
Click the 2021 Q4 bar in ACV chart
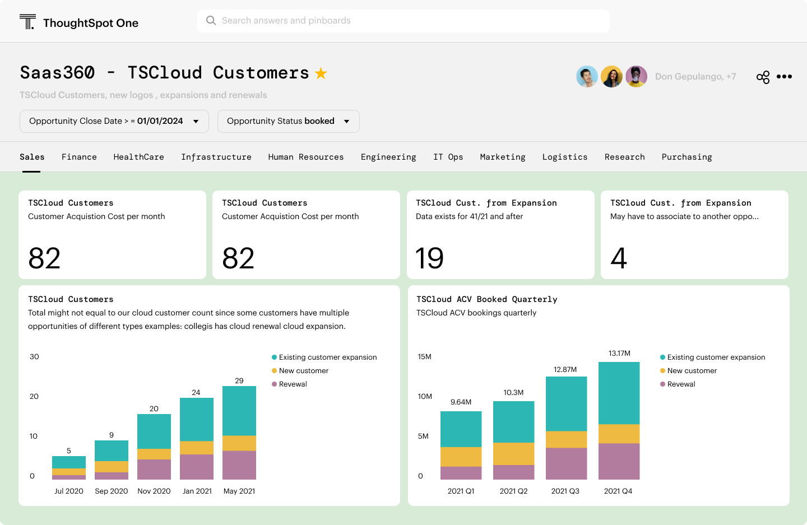pyautogui.click(x=619, y=421)
